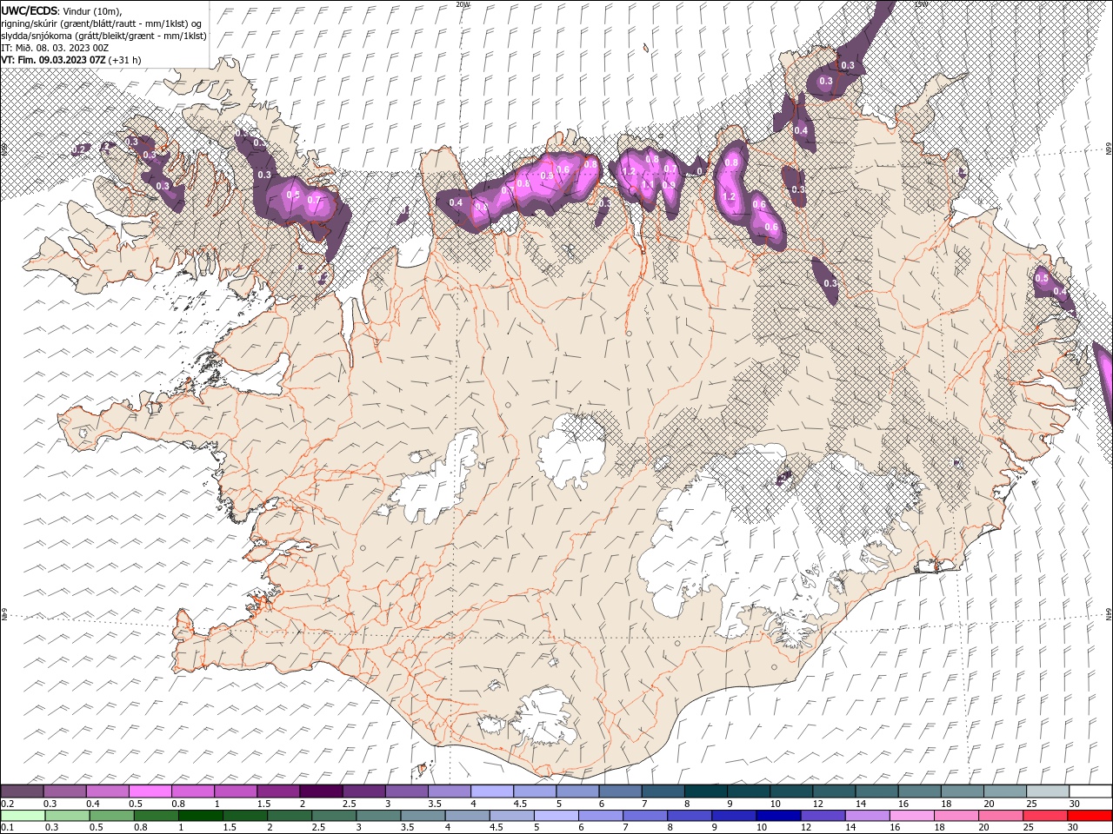Click the '1.1' snowfall value on the map
The width and height of the screenshot is (1113, 834).
[x=647, y=184]
